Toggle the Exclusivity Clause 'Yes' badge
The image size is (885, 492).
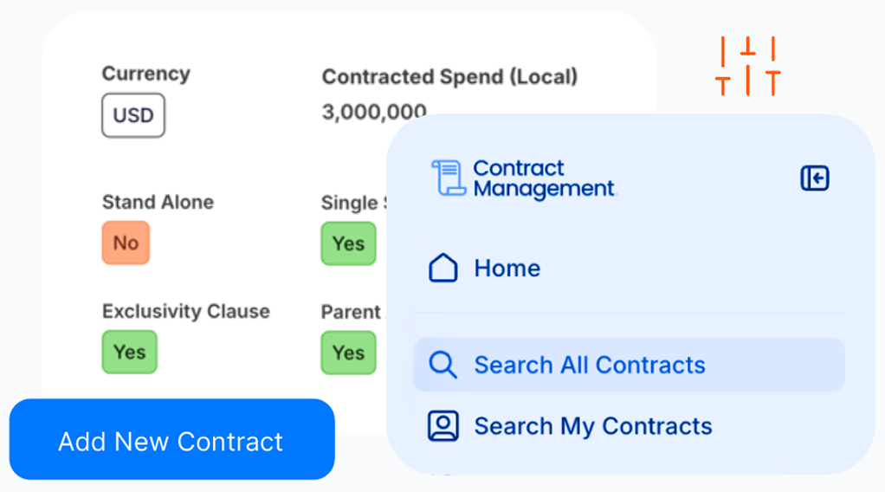[129, 352]
